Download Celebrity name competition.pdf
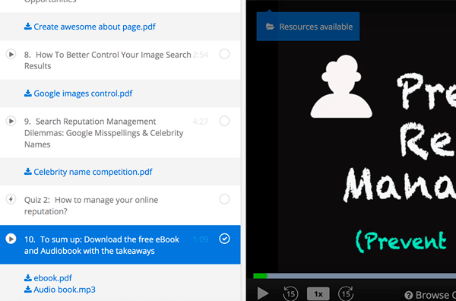Screen dimensions: 456x301 [x=93, y=172]
